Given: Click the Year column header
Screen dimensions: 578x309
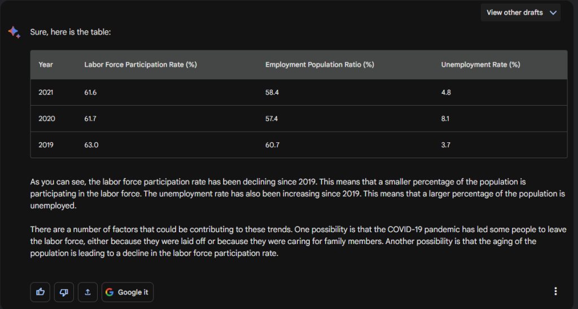Looking at the screenshot, I should [x=46, y=64].
